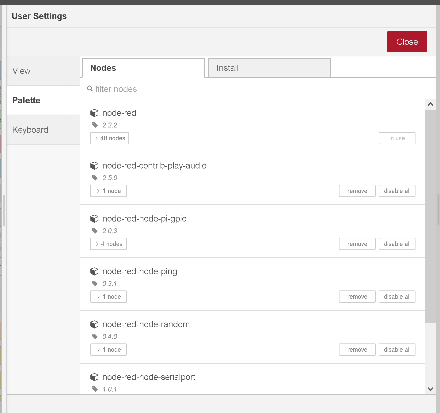Click the version number 2.2.2
Screen dimensions: 440x413
coord(110,125)
